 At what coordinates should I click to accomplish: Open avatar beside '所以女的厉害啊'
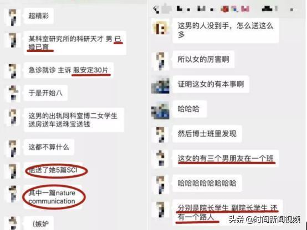point(161,61)
